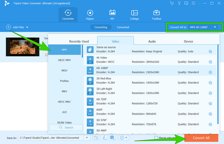Expand the Add Files dropdown arrow
Viewport: 224px width, 144px height.
point(27,27)
